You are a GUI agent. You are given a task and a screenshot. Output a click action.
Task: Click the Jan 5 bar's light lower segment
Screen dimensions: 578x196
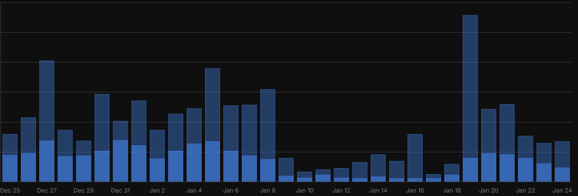click(213, 161)
